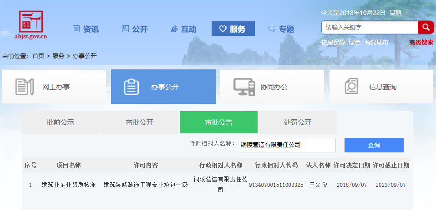This screenshot has height=210, width=436.
Task: Click the 法人名称 column header
Action: point(319,166)
